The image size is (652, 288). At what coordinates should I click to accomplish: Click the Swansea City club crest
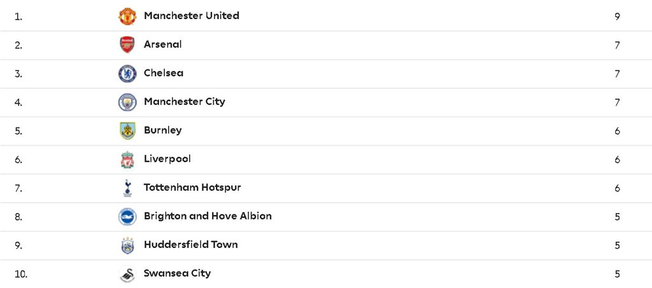[127, 274]
